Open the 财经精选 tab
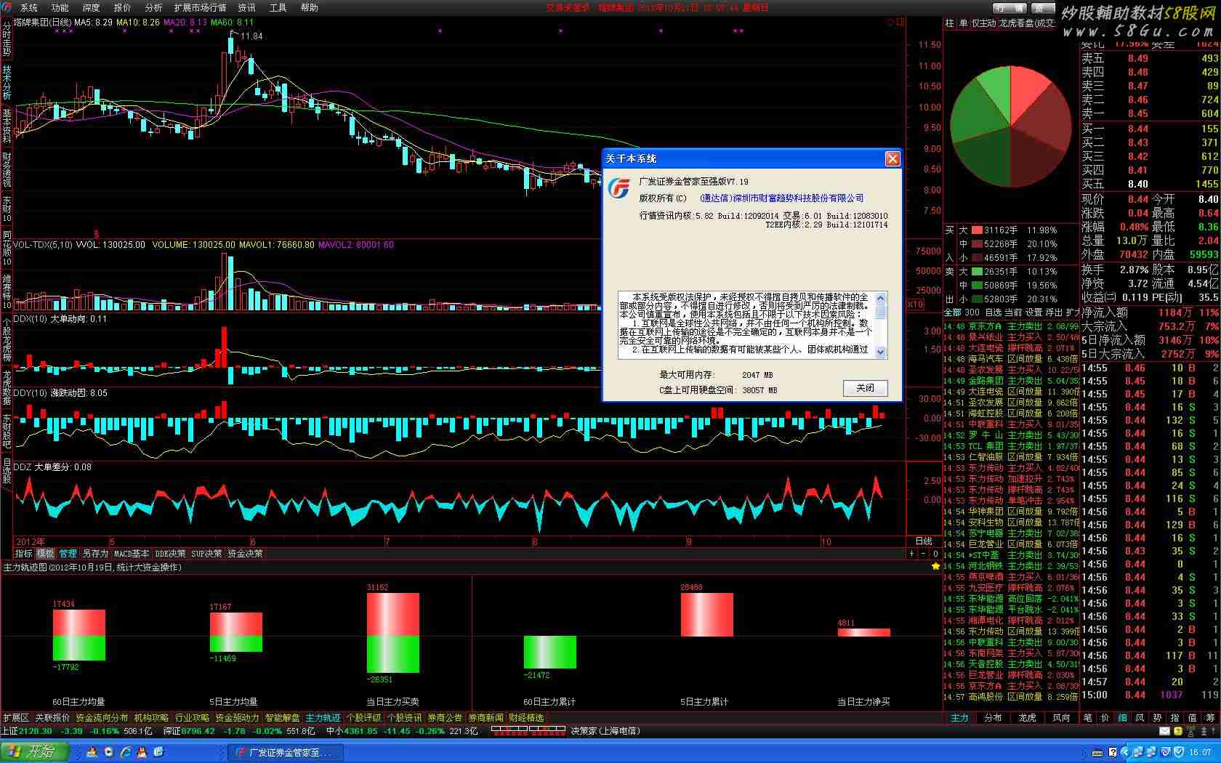Screen dimensions: 1221x763 point(526,718)
